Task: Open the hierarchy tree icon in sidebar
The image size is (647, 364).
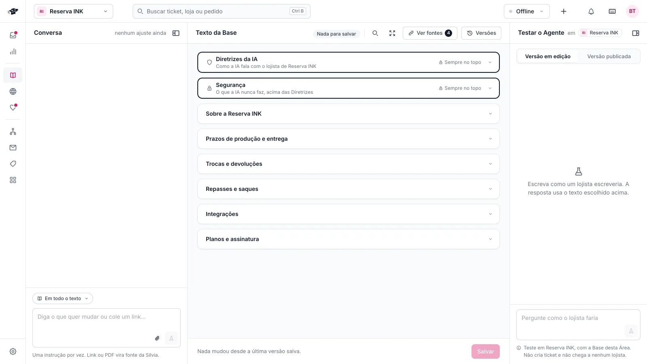Action: click(x=13, y=131)
